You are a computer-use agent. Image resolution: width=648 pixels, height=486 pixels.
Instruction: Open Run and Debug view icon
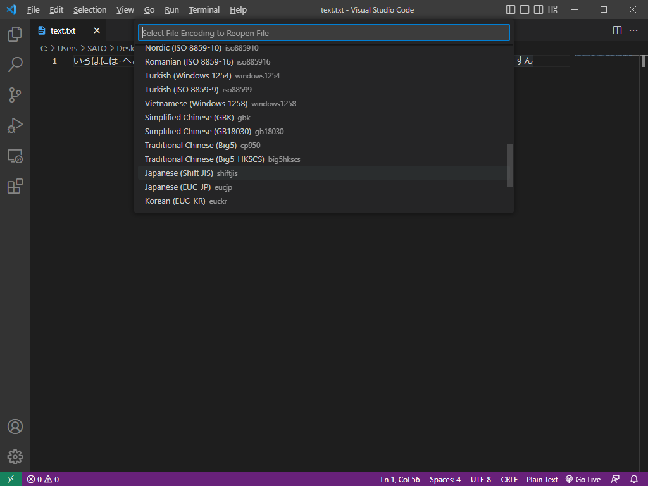click(x=15, y=125)
